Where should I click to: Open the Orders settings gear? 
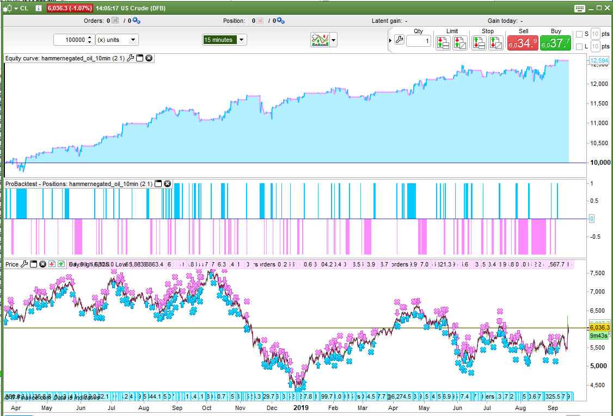point(136,21)
